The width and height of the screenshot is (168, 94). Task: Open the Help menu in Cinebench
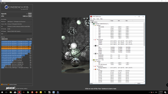click(4, 3)
